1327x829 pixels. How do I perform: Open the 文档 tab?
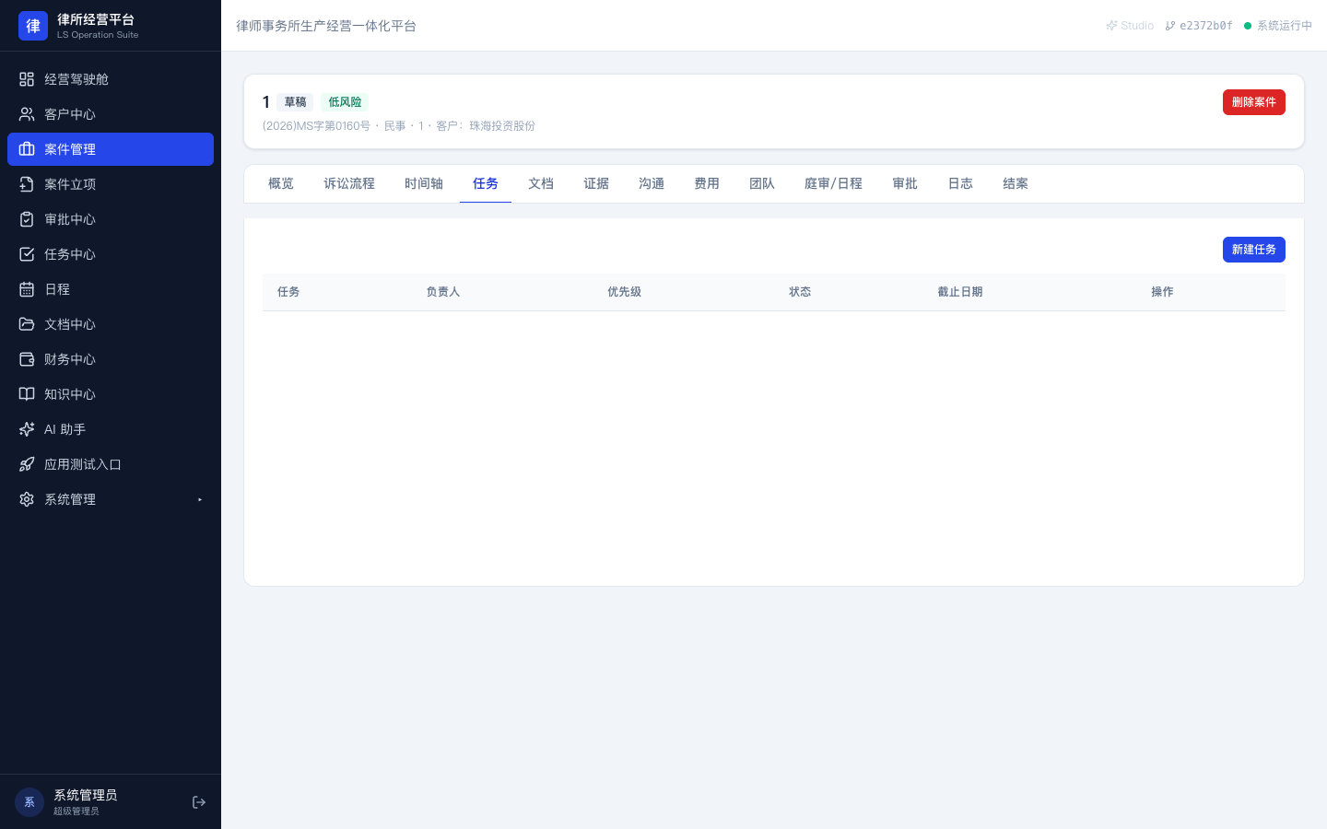point(541,183)
